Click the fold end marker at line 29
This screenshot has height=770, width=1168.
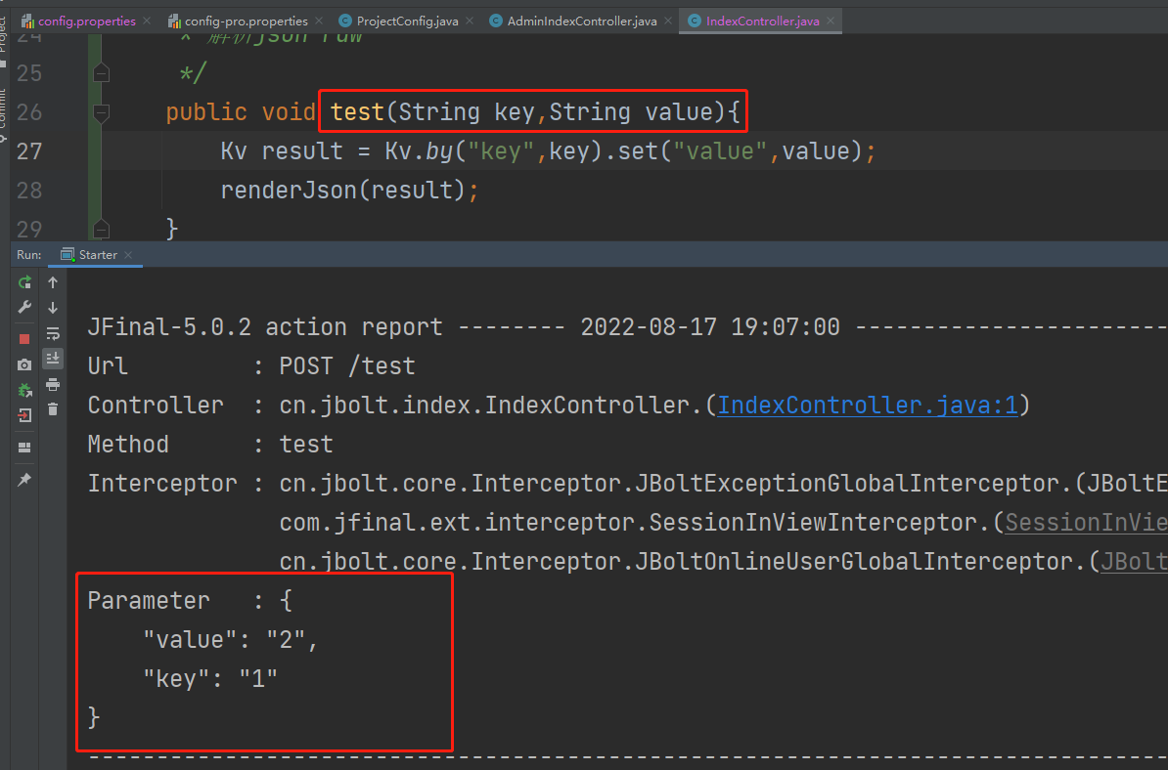(102, 229)
